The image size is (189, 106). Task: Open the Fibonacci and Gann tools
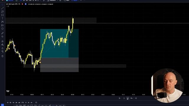[2, 11]
